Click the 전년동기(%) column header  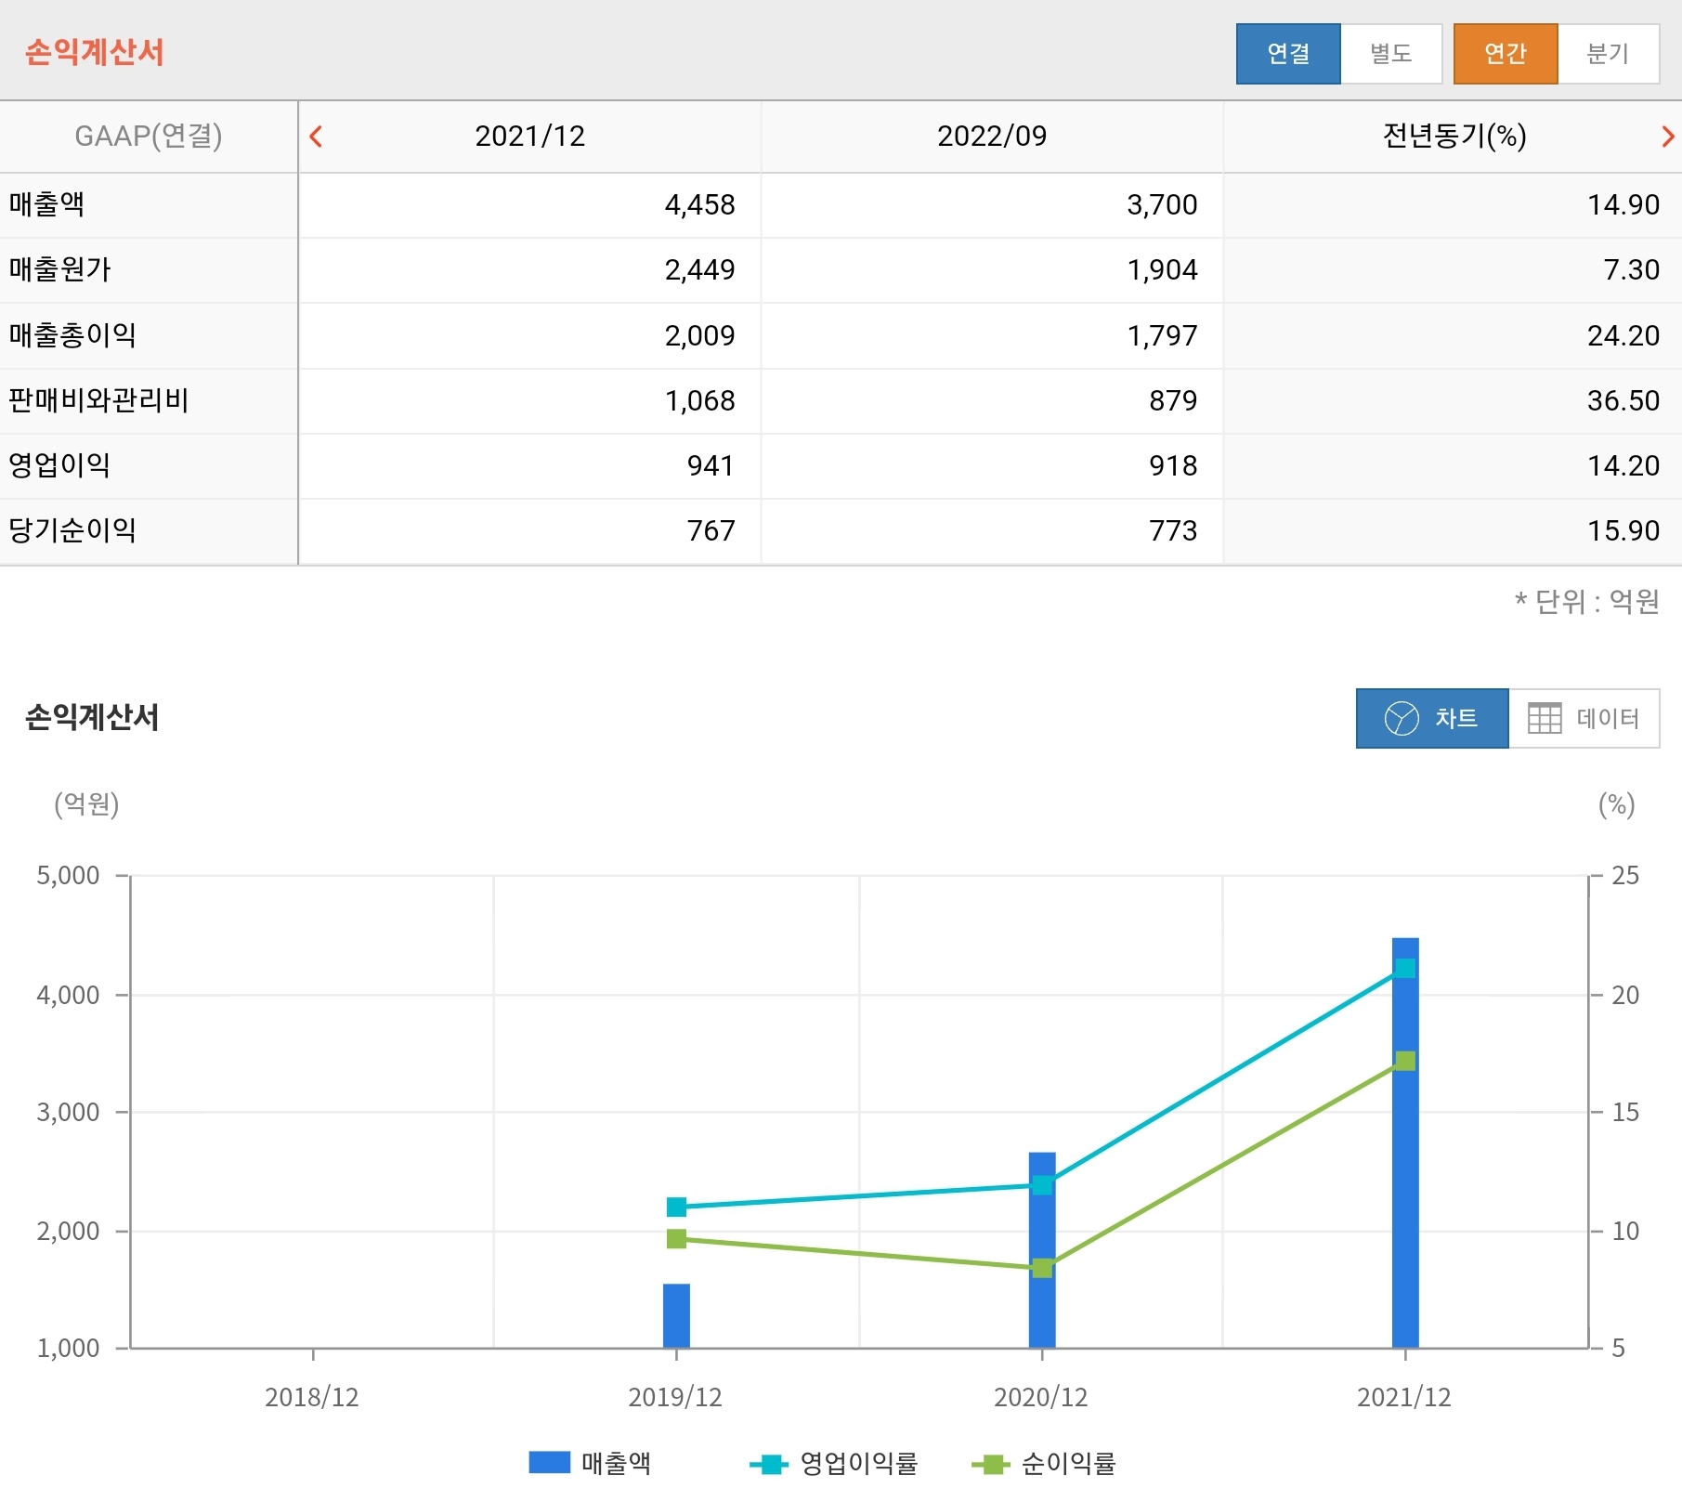pos(1454,137)
